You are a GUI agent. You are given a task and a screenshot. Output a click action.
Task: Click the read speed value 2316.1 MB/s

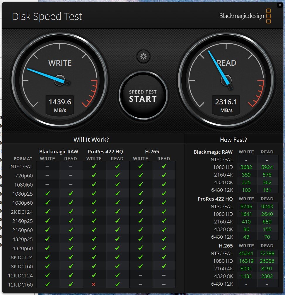coord(226,105)
